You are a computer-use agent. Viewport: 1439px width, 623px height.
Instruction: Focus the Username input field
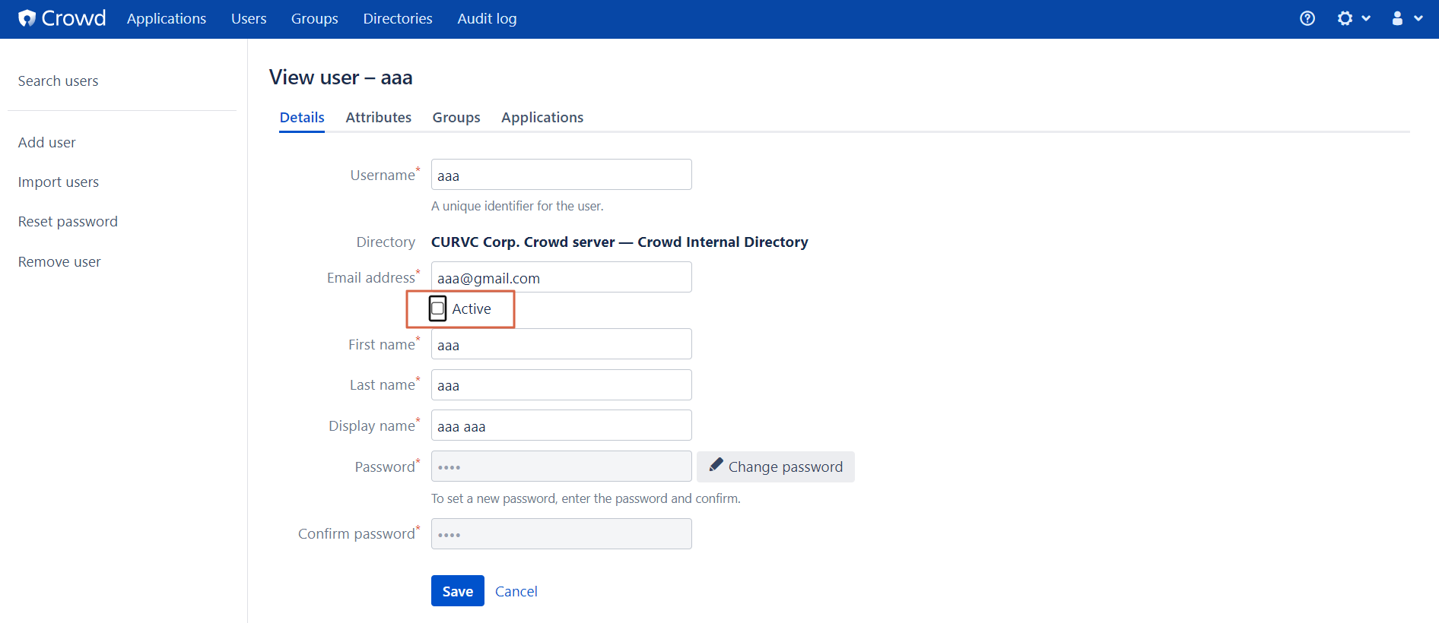(x=561, y=175)
